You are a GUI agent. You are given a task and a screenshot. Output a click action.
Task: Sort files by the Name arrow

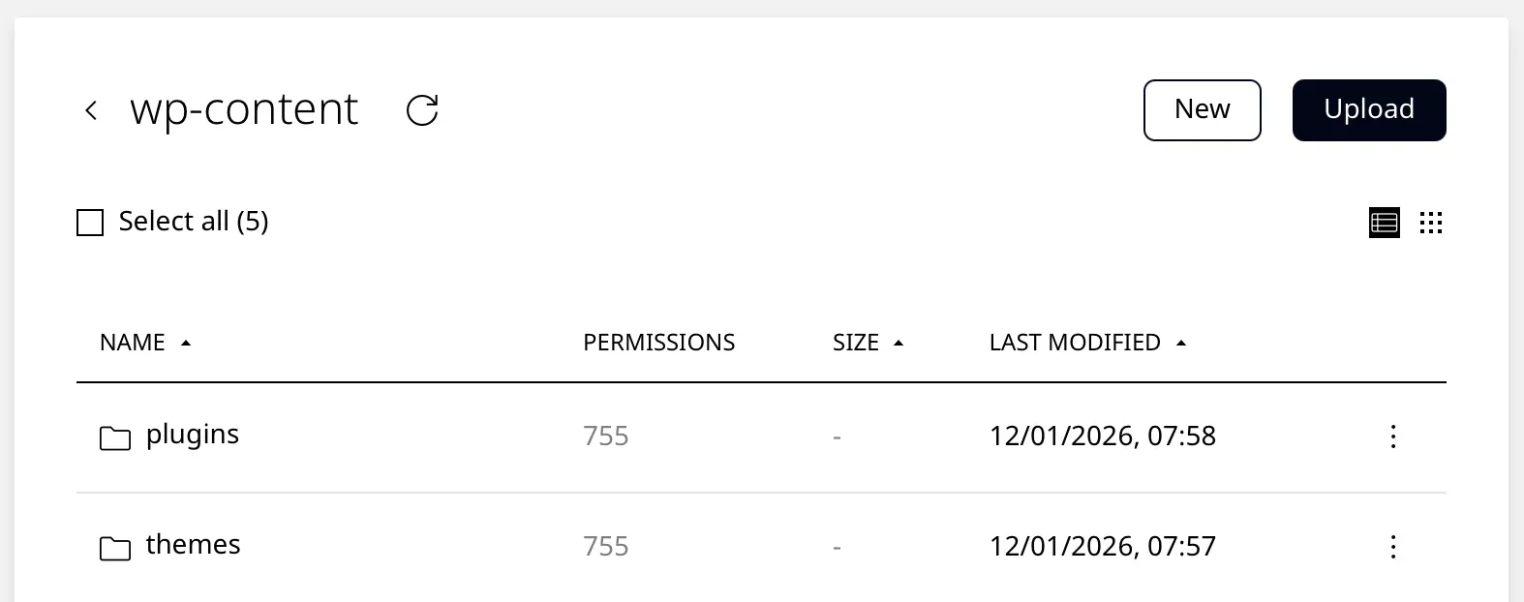pyautogui.click(x=186, y=343)
